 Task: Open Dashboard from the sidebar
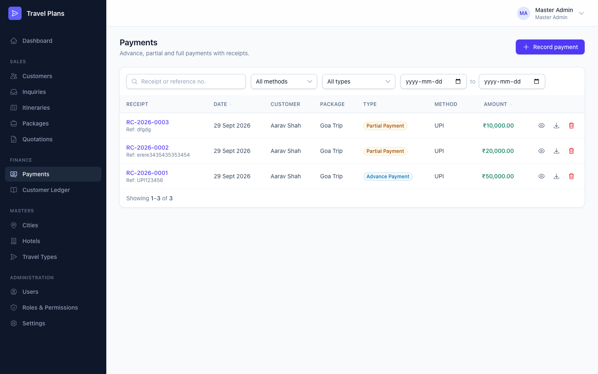[x=53, y=41]
